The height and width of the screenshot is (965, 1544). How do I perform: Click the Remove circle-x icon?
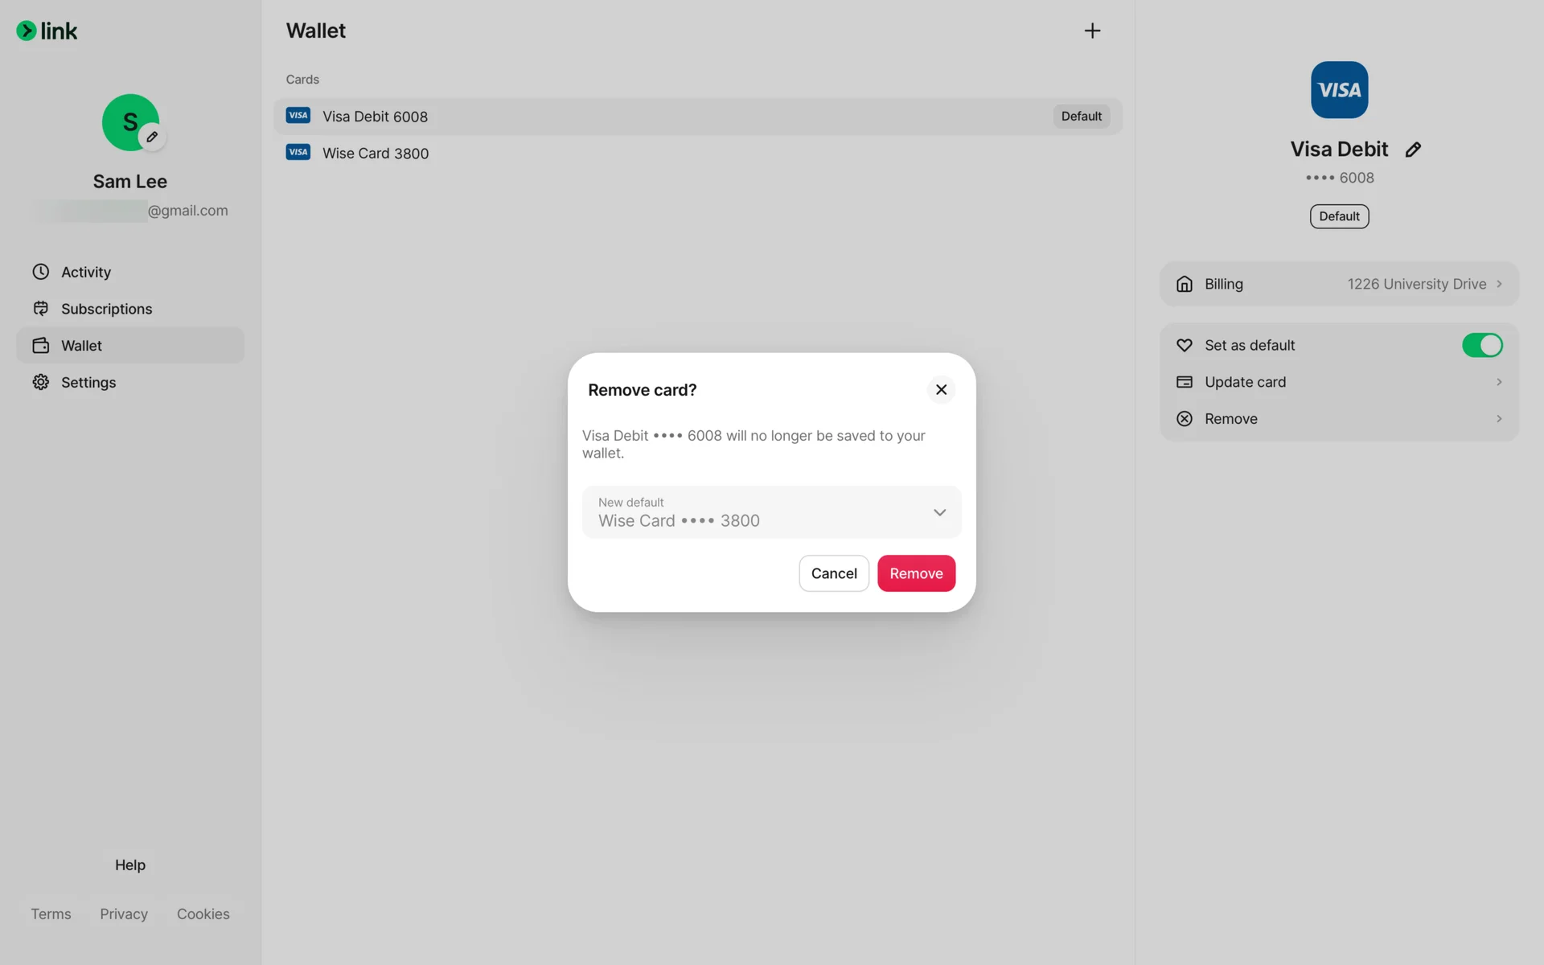click(x=1185, y=419)
